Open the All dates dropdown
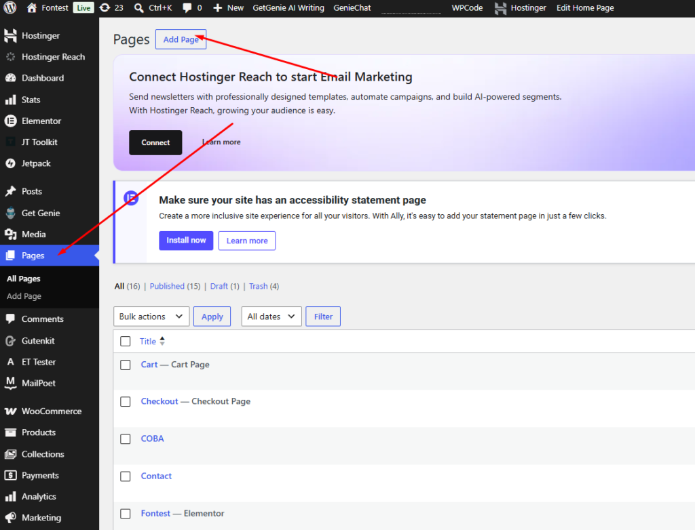 pos(271,317)
